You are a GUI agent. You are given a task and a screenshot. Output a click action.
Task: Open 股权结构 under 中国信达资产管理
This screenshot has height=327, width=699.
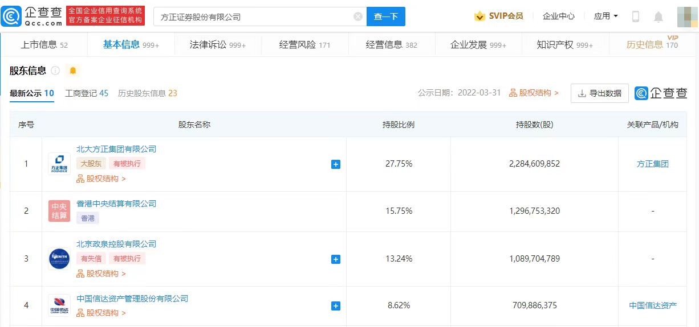pos(101,313)
